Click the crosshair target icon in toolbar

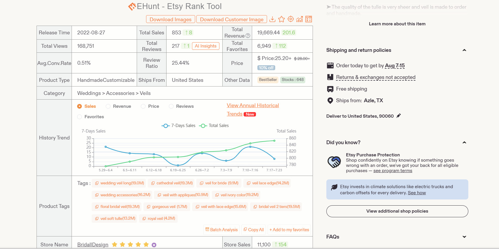click(x=290, y=19)
